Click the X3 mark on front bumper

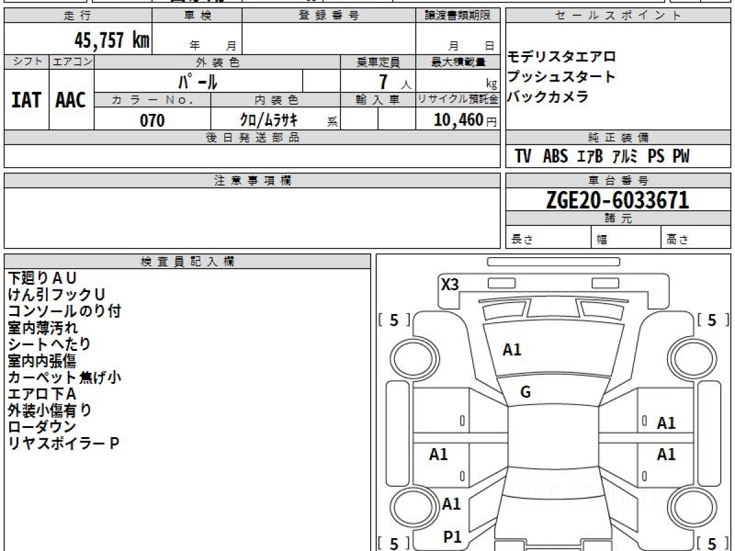(450, 284)
